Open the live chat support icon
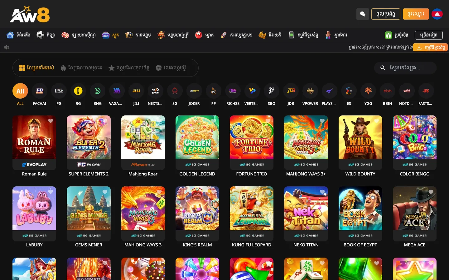The image size is (449, 280). (x=362, y=14)
